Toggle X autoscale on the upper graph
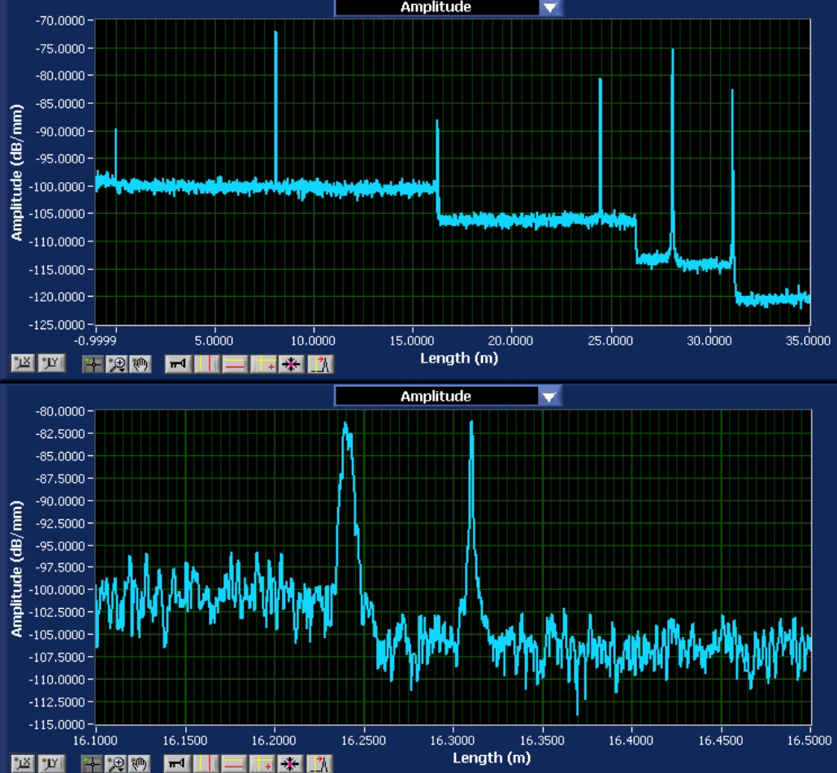Screen dimensions: 837x773 pos(23,363)
